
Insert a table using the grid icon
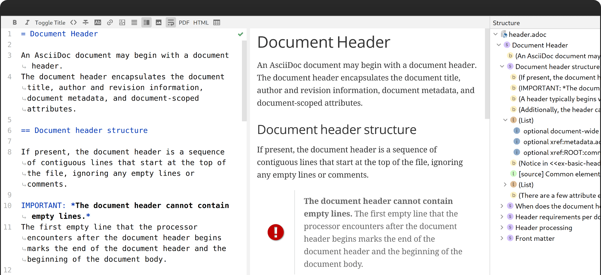point(217,23)
